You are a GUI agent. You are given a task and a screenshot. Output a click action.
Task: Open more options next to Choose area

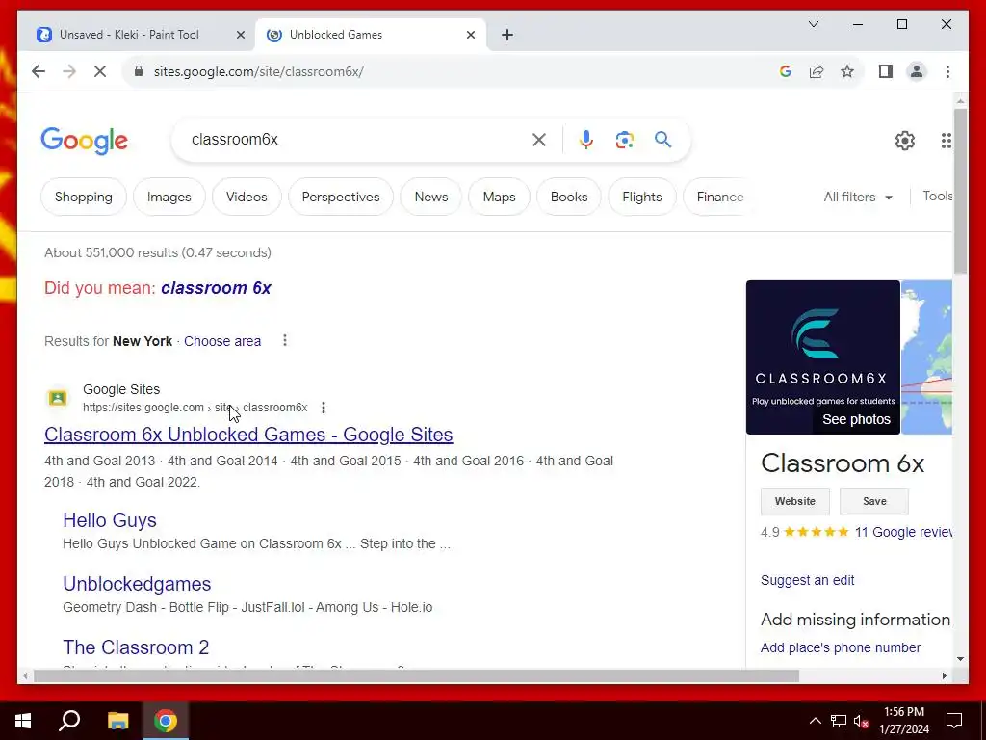coord(285,340)
